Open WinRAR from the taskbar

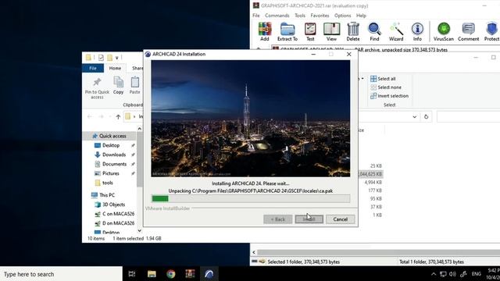[x=190, y=274]
